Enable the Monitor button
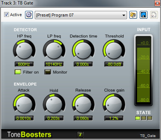This screenshot has height=140, width=161. 48,72
